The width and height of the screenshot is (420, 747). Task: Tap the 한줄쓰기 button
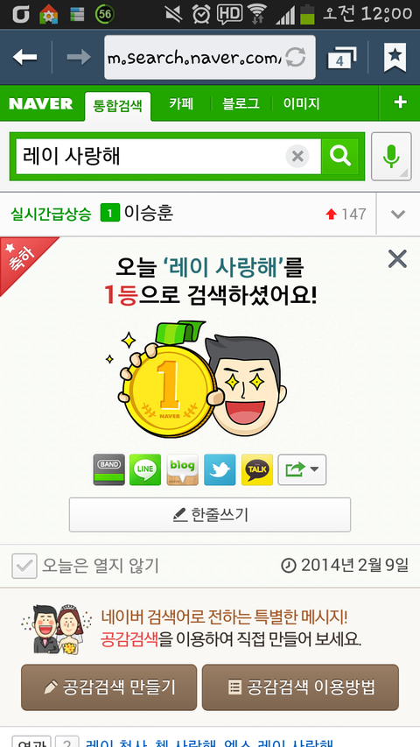pyautogui.click(x=210, y=515)
